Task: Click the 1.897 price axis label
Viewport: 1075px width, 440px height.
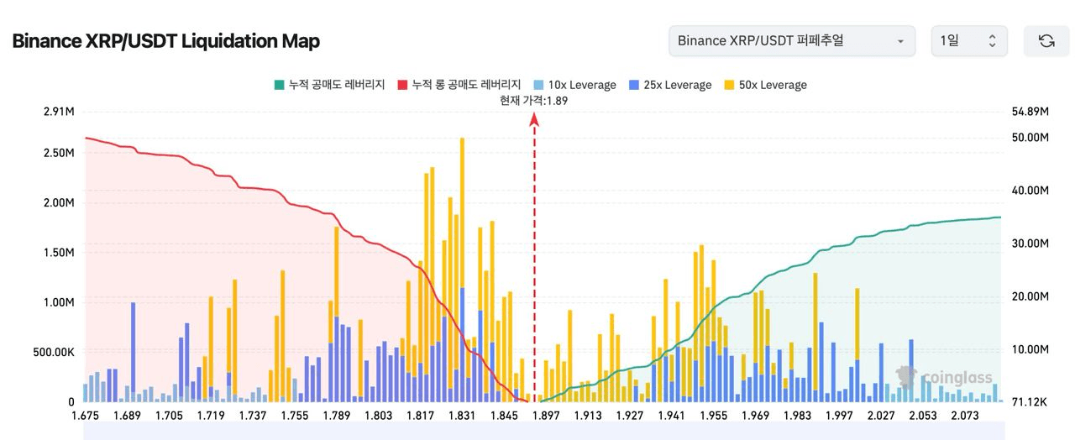Action: point(546,416)
